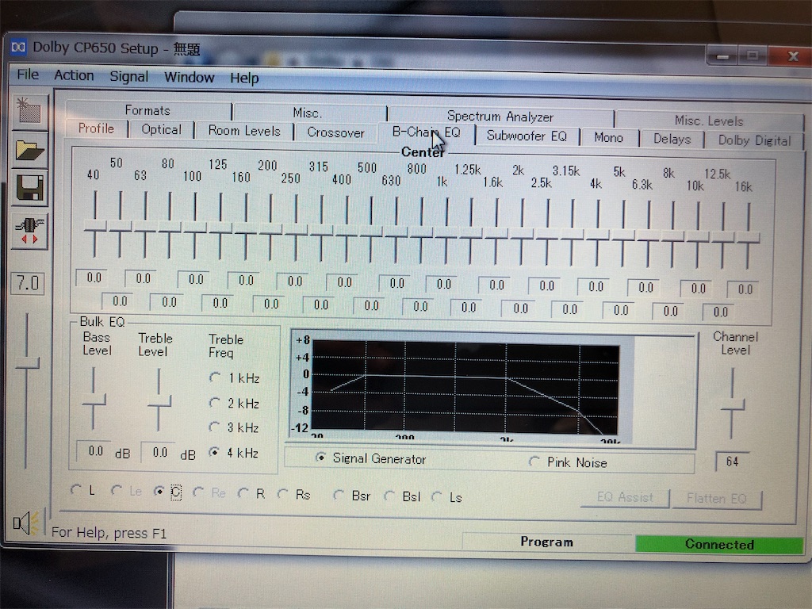
Task: Click the Dolby logo in the title bar
Action: pyautogui.click(x=19, y=47)
